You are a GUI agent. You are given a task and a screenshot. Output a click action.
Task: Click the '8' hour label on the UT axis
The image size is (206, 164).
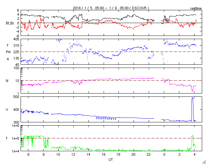pyautogui.click(x=43, y=155)
